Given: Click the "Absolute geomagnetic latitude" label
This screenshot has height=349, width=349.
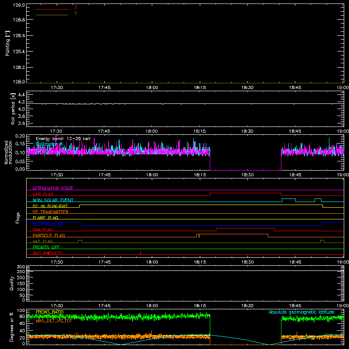Looking at the screenshot, I should click(x=301, y=312).
